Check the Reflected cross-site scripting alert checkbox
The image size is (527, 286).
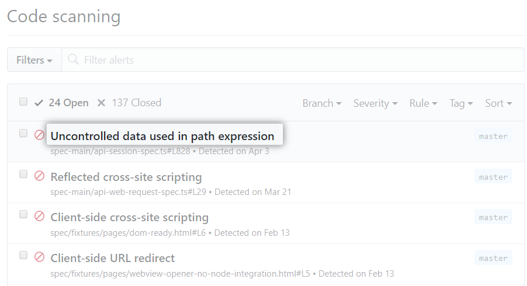[23, 174]
